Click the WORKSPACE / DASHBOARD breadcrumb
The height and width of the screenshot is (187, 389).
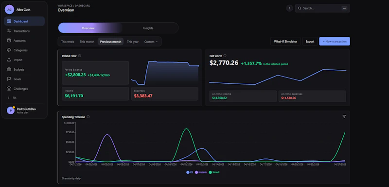[x=74, y=5]
